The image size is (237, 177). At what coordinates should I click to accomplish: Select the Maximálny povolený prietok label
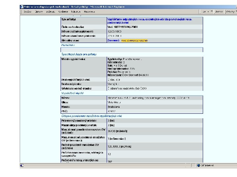pos(79,125)
